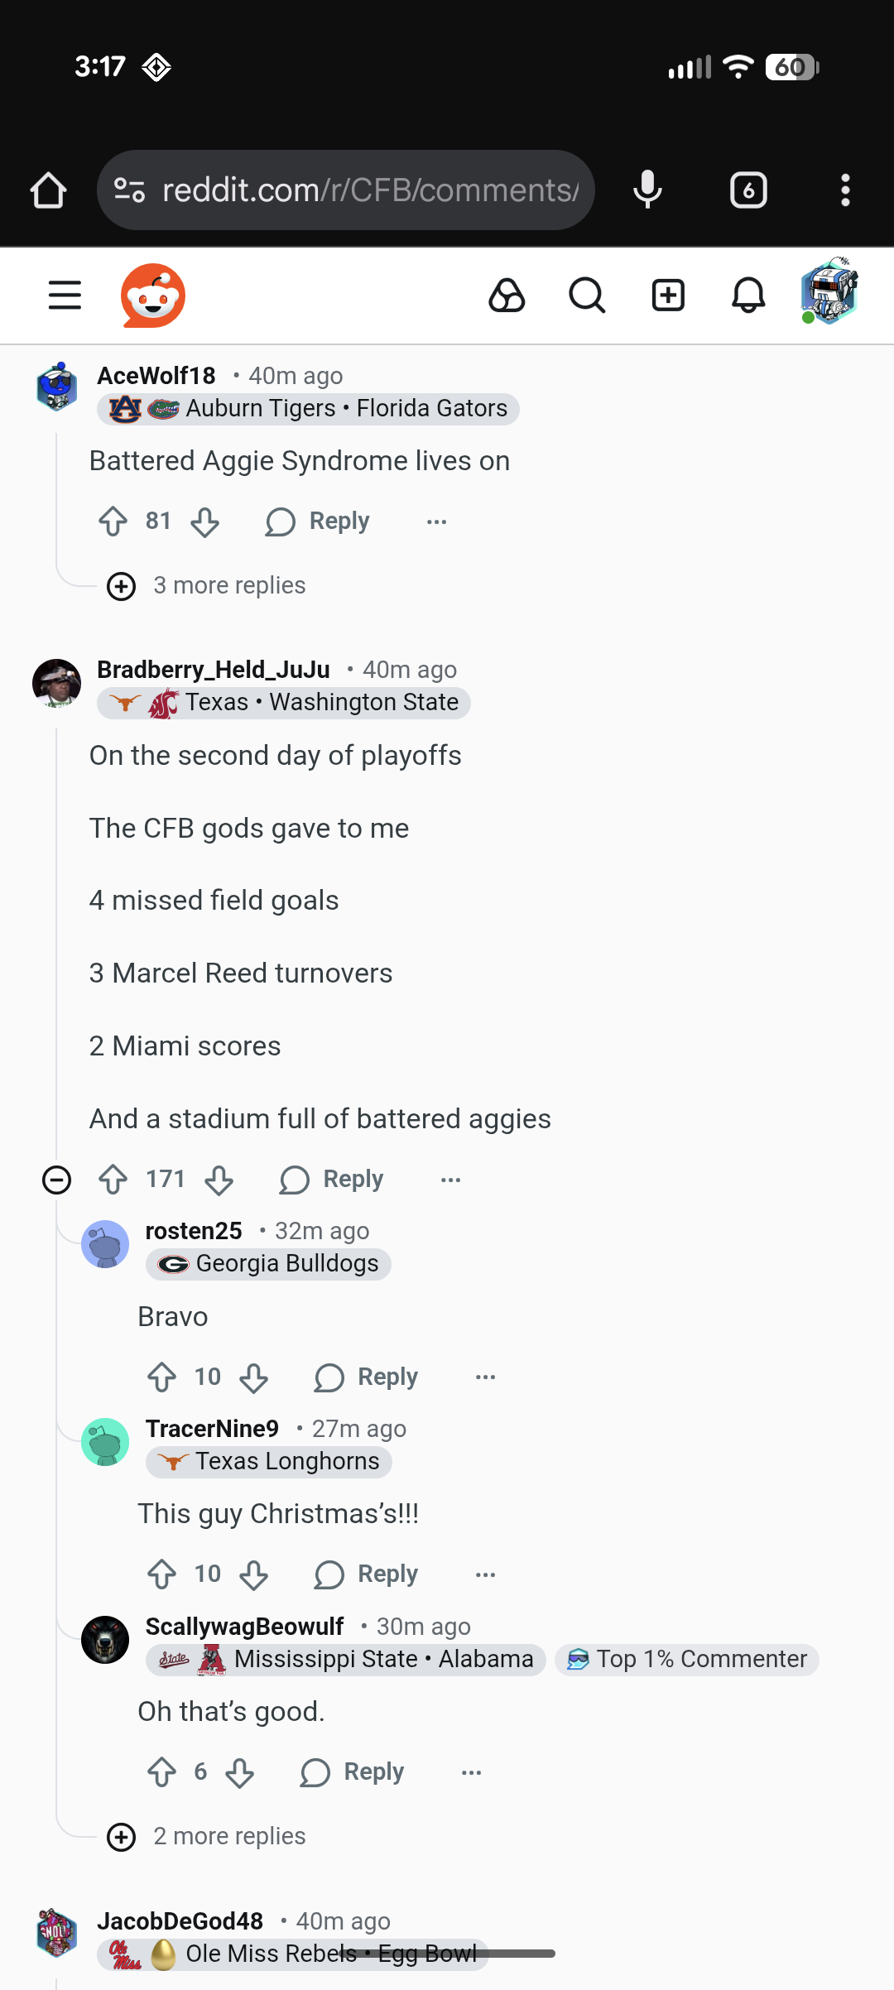Open user profile avatar menu
The image size is (894, 1990).
click(829, 292)
